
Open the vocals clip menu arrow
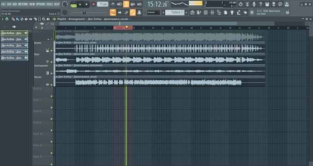coord(57,77)
